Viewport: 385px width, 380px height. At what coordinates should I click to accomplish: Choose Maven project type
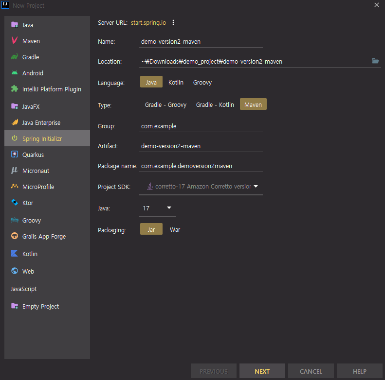(x=253, y=104)
